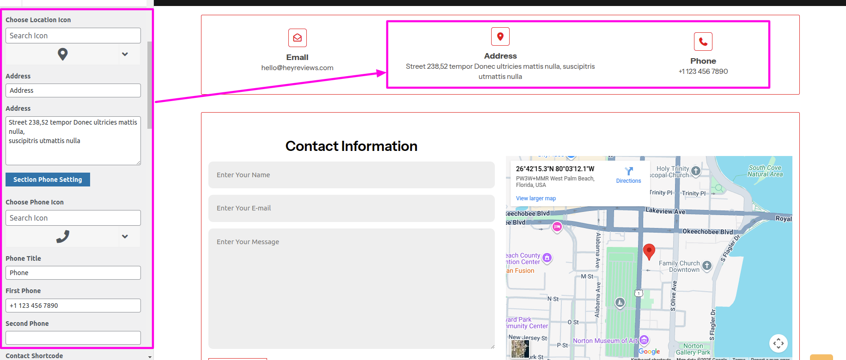Viewport: 846px width, 360px height.
Task: Click the red phone icon
Action: [x=703, y=42]
